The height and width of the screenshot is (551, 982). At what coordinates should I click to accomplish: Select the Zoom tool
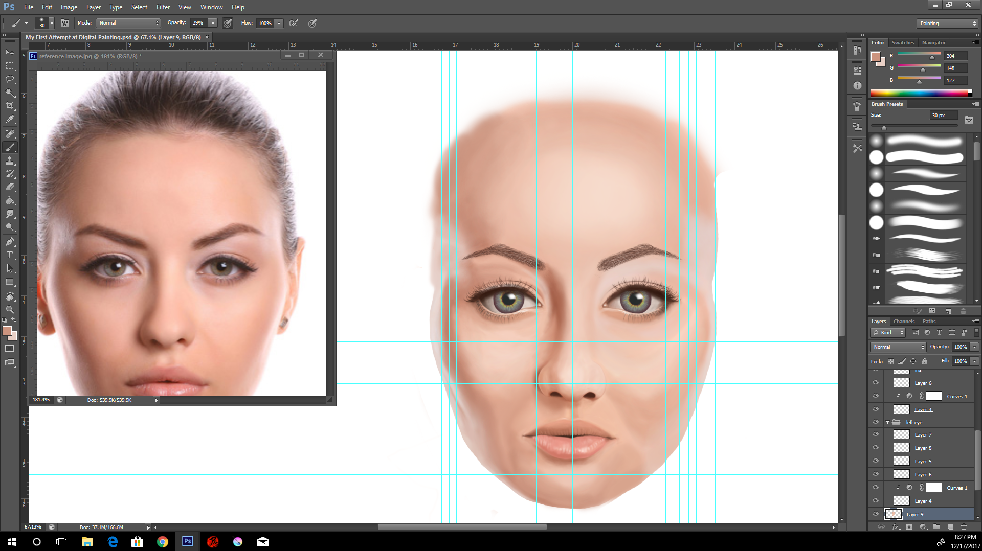(10, 310)
